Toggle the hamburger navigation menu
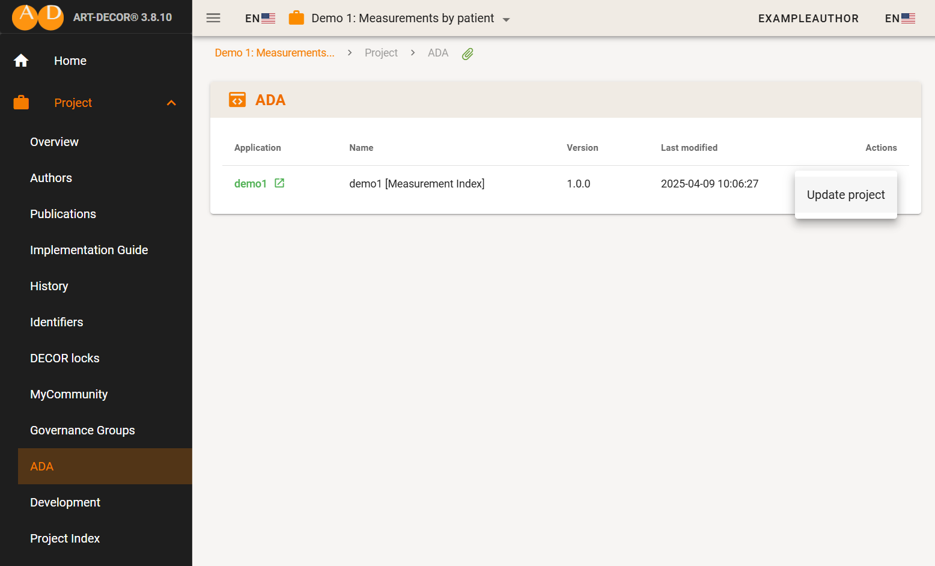This screenshot has width=935, height=566. pos(213,18)
